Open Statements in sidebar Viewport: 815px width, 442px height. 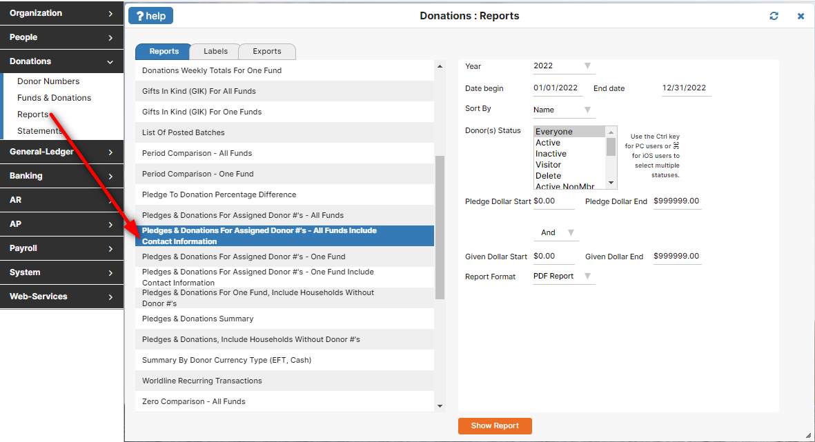click(x=39, y=131)
